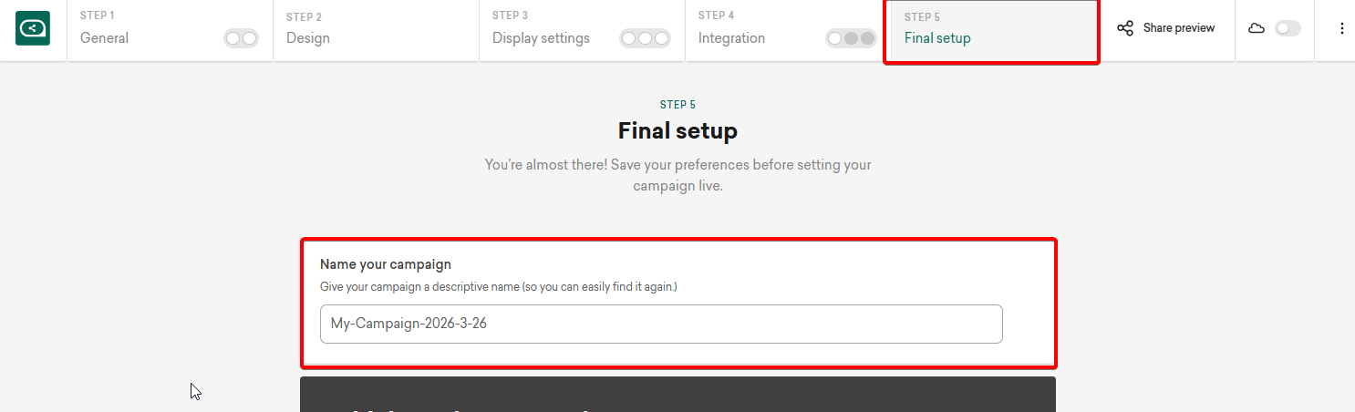
Task: Click the green app logo icon
Action: (33, 29)
